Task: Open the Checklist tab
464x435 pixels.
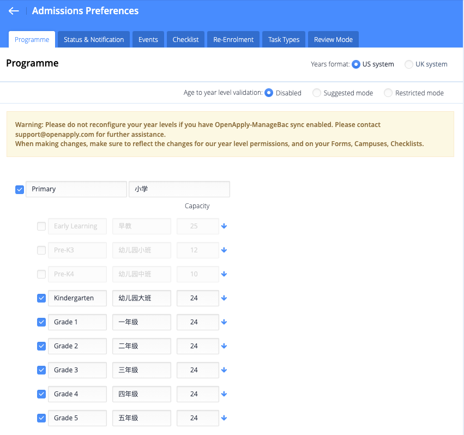Action: pyautogui.click(x=185, y=40)
